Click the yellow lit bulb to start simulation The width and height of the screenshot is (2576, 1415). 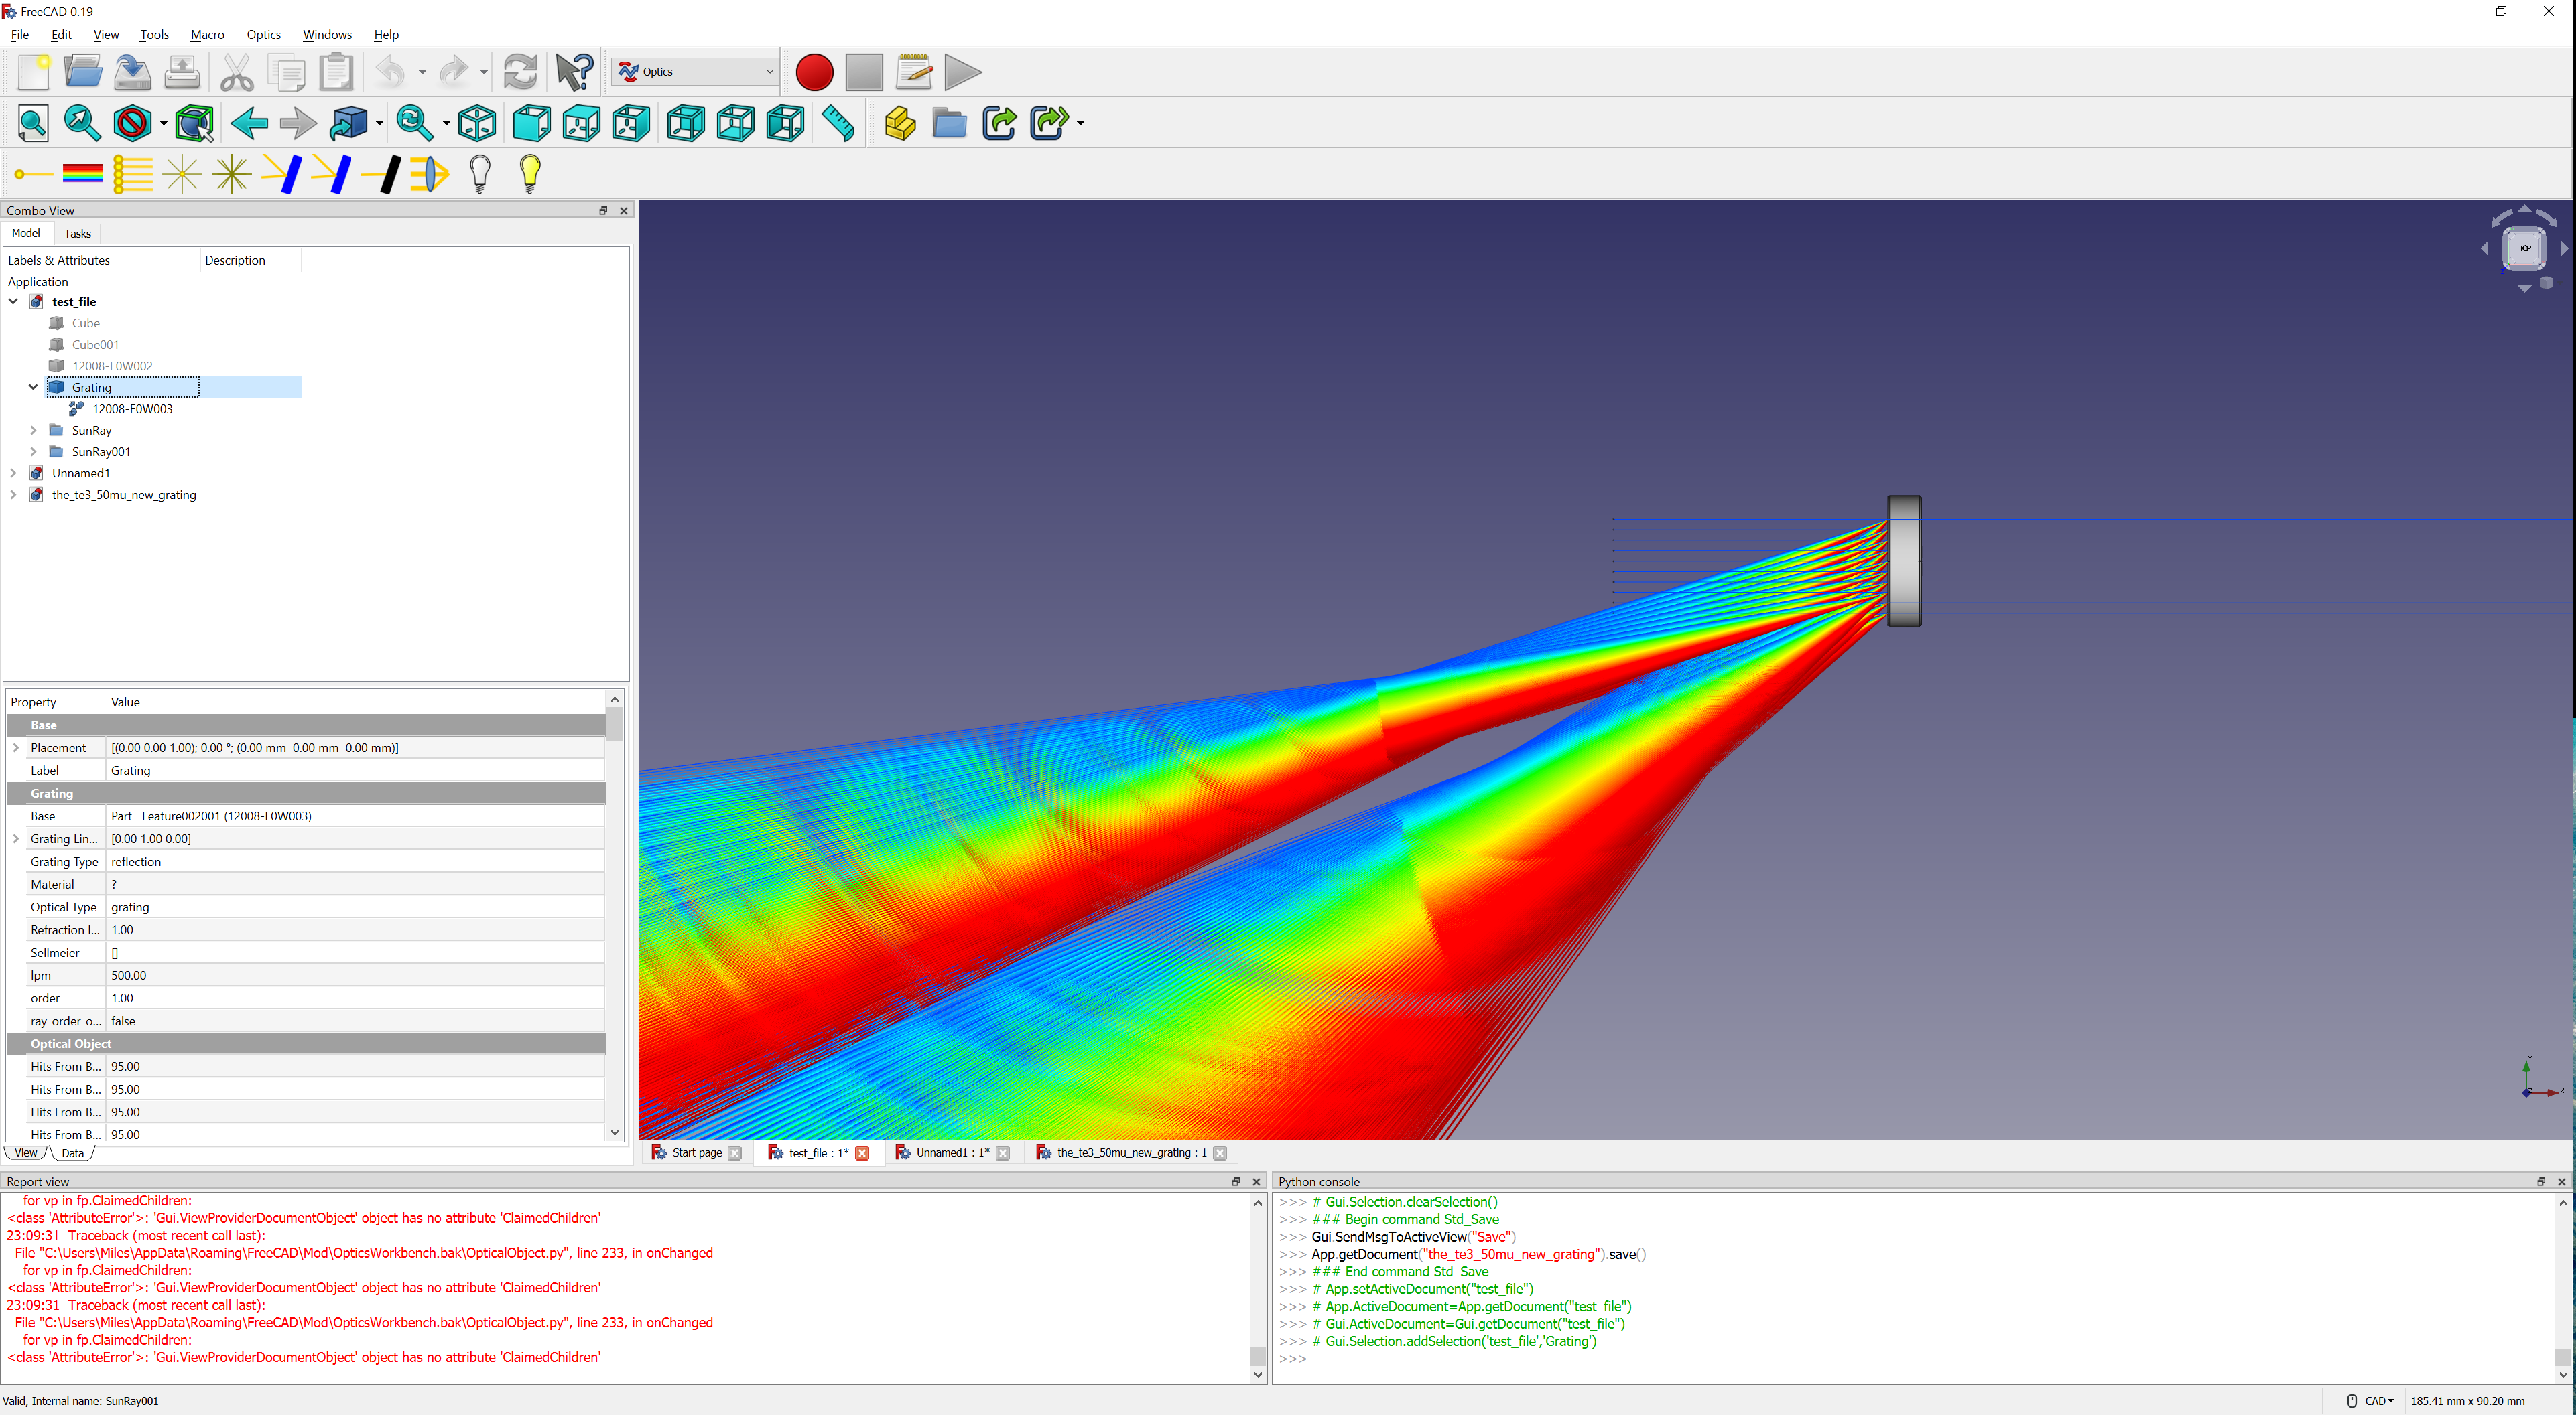coord(530,174)
